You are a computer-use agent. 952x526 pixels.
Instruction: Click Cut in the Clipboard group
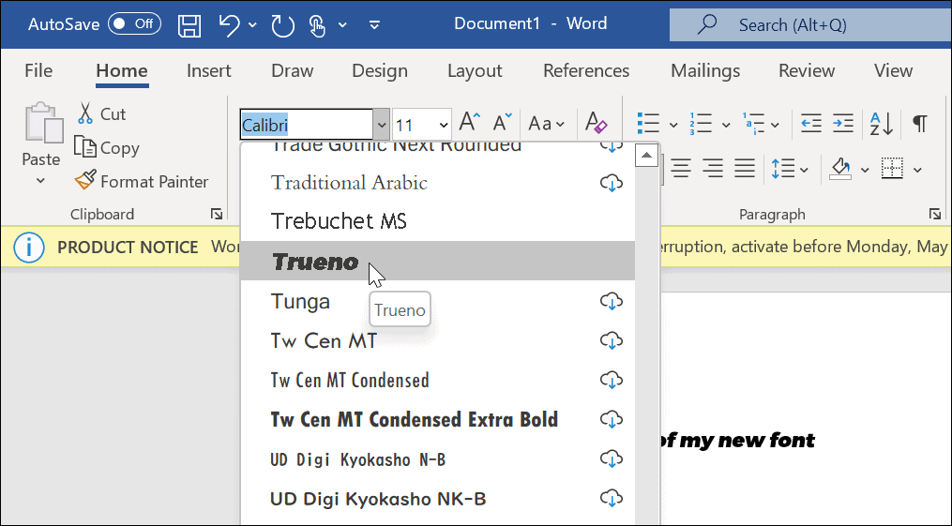click(100, 114)
